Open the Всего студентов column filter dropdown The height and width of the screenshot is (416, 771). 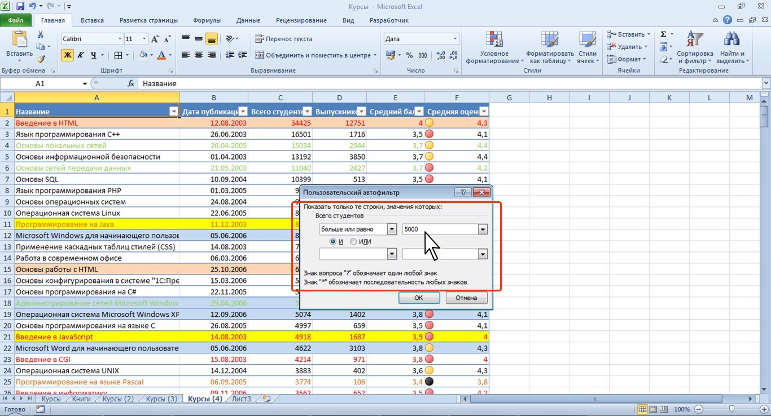pos(308,112)
